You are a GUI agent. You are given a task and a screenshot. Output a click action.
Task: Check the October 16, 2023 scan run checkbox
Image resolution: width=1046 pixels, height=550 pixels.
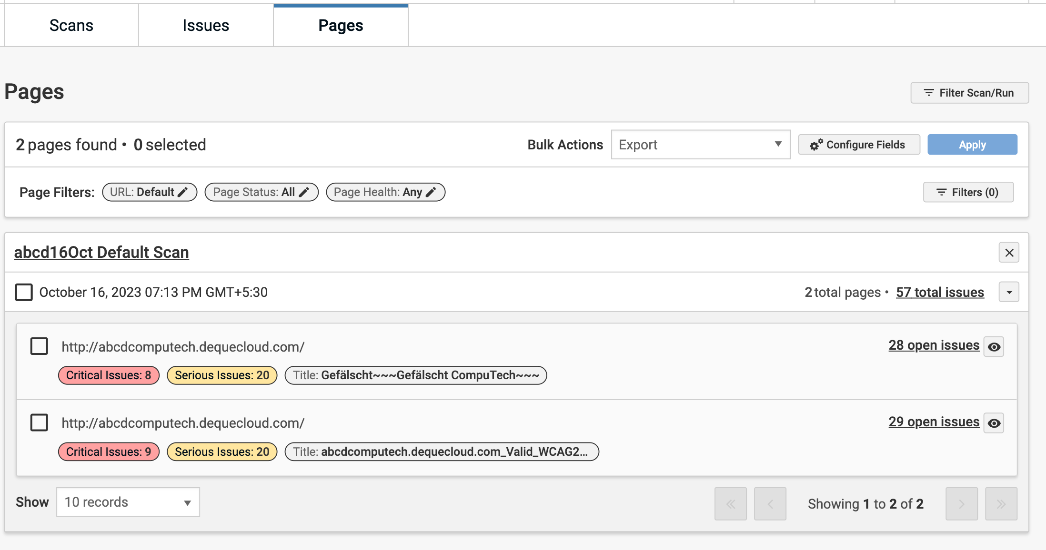(24, 292)
